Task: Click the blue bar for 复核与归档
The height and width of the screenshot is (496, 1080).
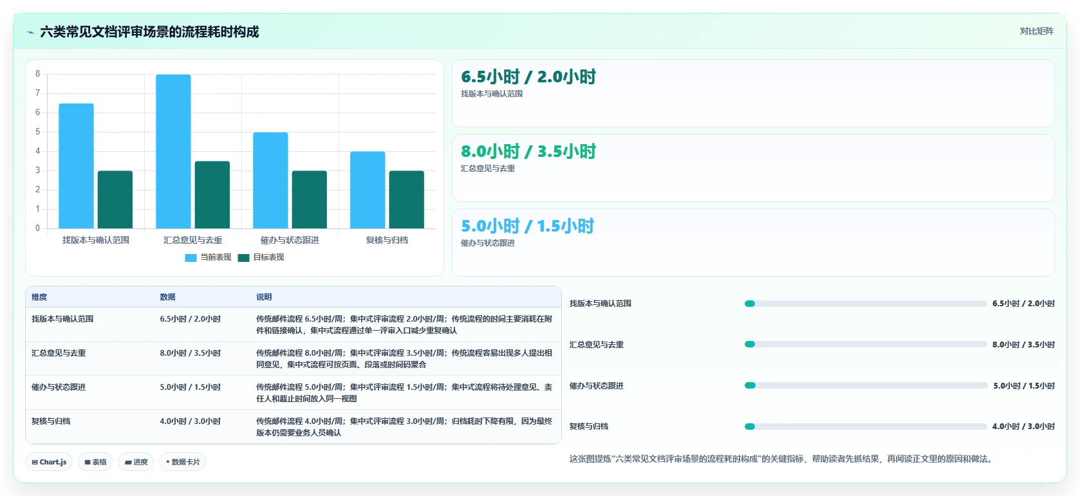Action: [368, 190]
